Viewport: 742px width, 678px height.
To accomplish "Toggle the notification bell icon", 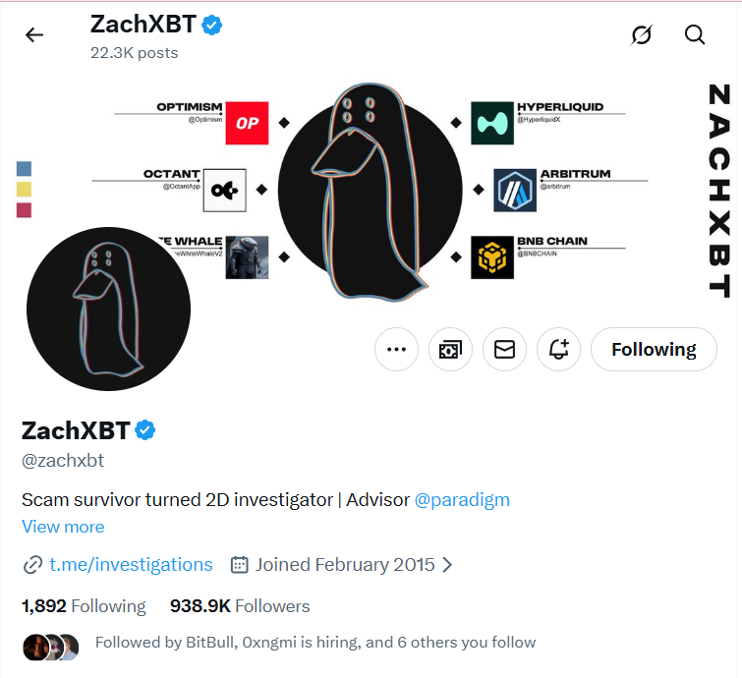I will (559, 350).
